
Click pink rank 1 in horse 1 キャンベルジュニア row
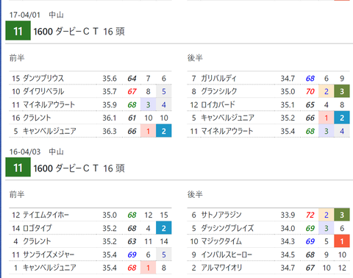click(148, 268)
